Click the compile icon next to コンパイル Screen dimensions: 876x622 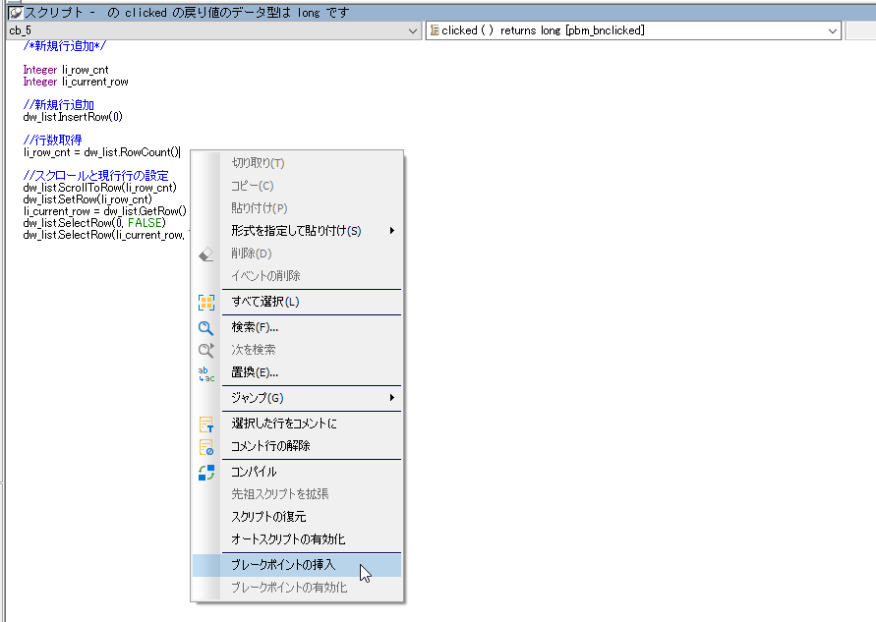(205, 473)
